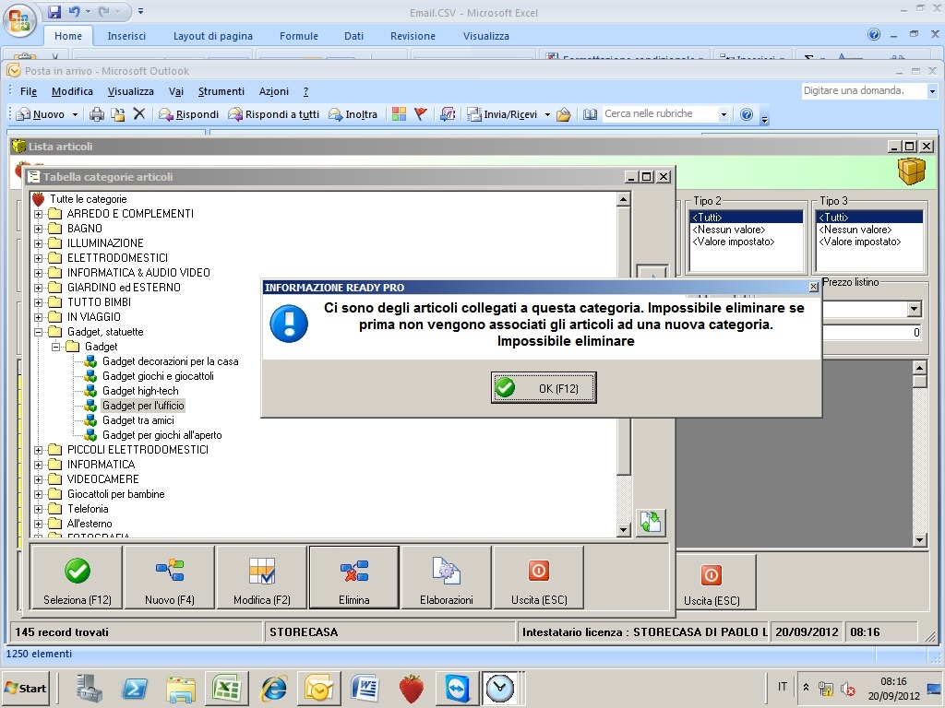Expand the ARREDO E COMPLEMENTI folder

pos(39,214)
